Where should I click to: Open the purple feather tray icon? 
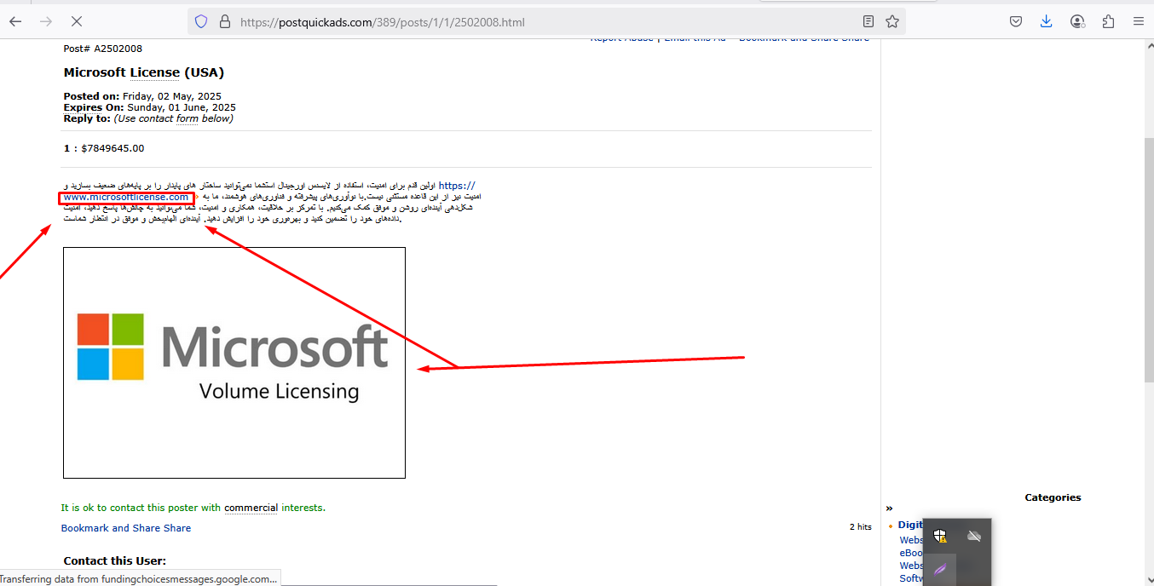click(940, 569)
